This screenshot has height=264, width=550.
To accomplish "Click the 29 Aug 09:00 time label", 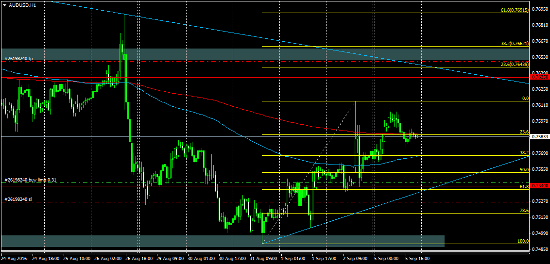I will coord(170,259).
